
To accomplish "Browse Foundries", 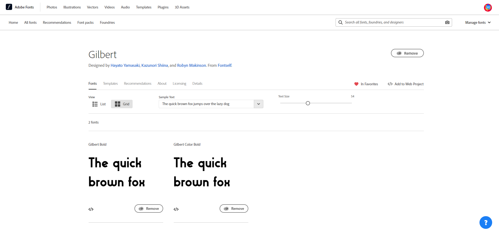I will [107, 22].
